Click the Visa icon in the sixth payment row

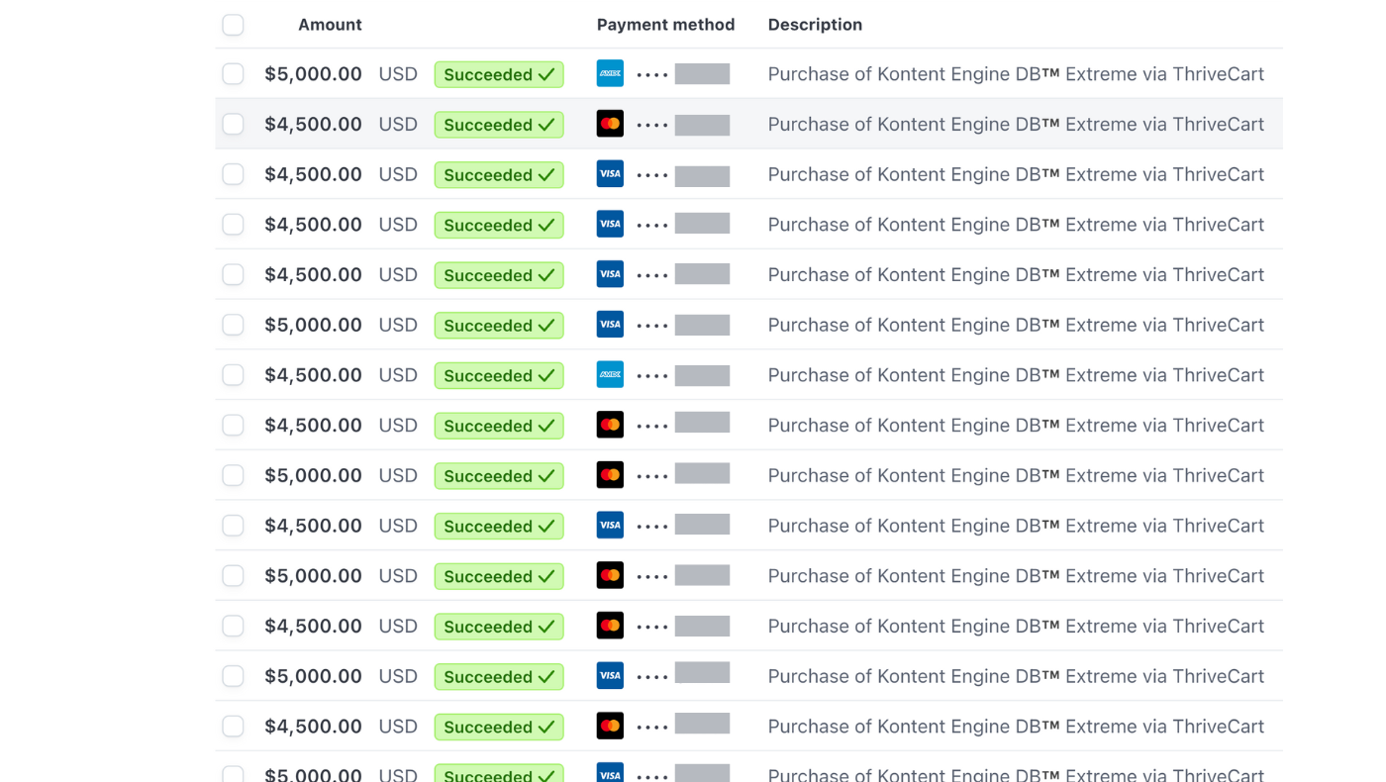point(610,325)
